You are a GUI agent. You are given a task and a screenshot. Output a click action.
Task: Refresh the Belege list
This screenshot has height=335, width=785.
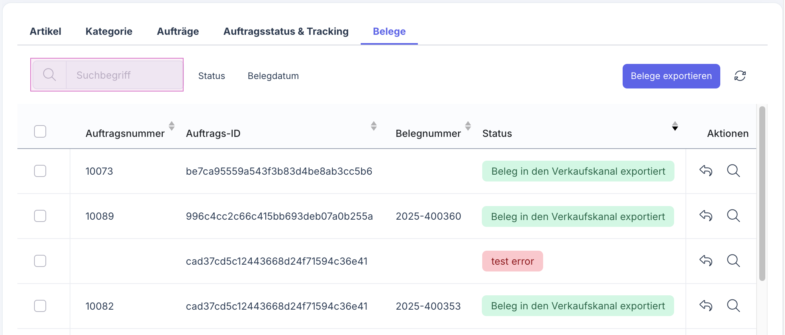coord(740,76)
